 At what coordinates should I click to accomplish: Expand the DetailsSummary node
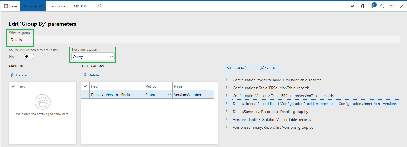click(x=227, y=111)
